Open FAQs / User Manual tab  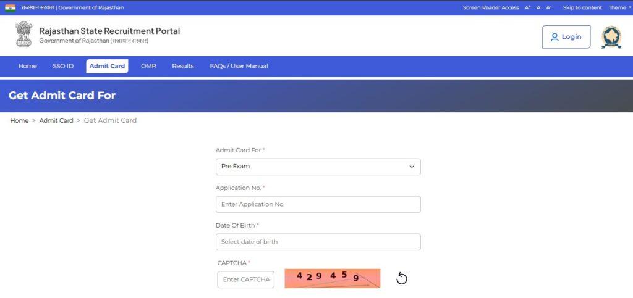click(239, 66)
